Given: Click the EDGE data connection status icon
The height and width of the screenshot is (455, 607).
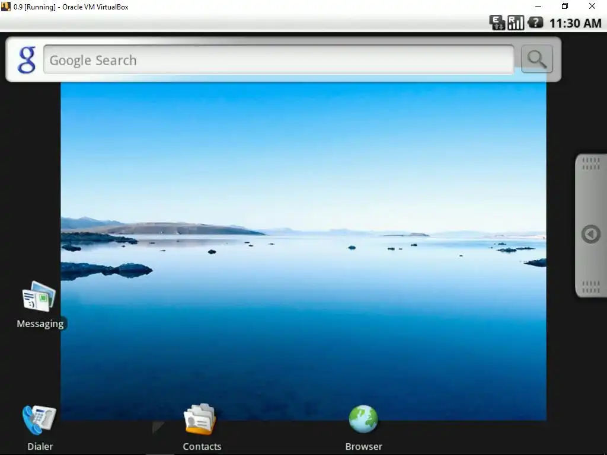Looking at the screenshot, I should click(497, 23).
